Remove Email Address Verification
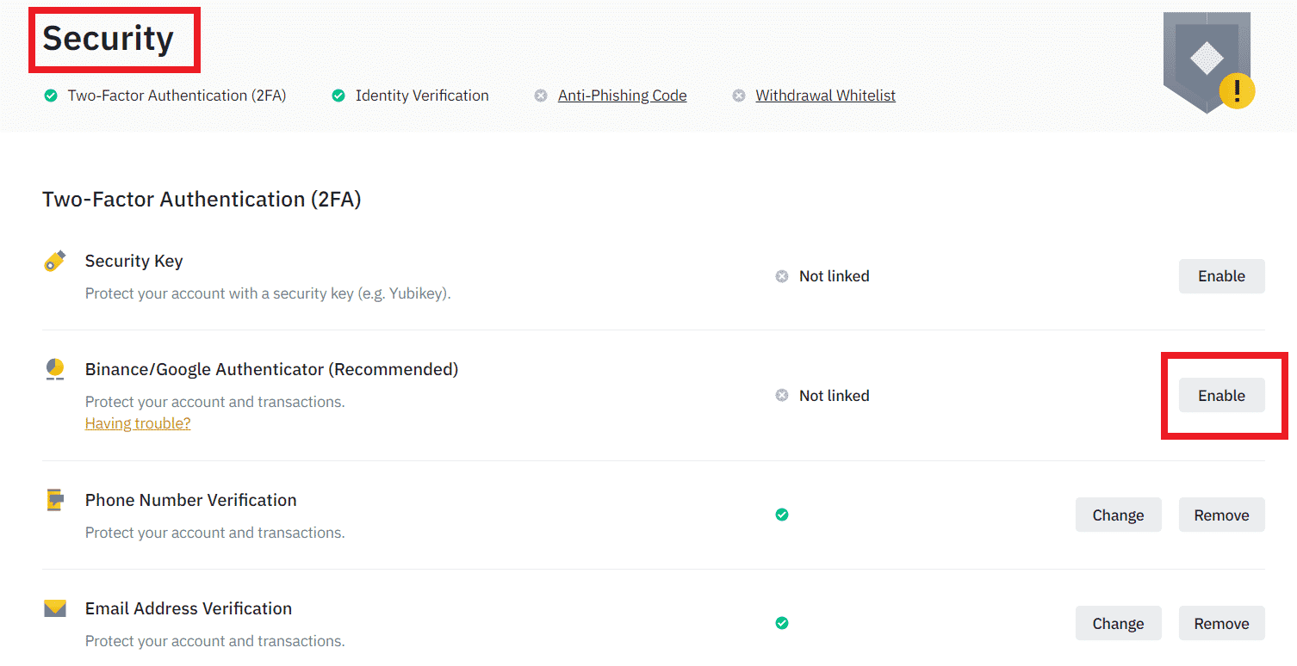Screen dimensions: 1297x666 pos(1221,623)
